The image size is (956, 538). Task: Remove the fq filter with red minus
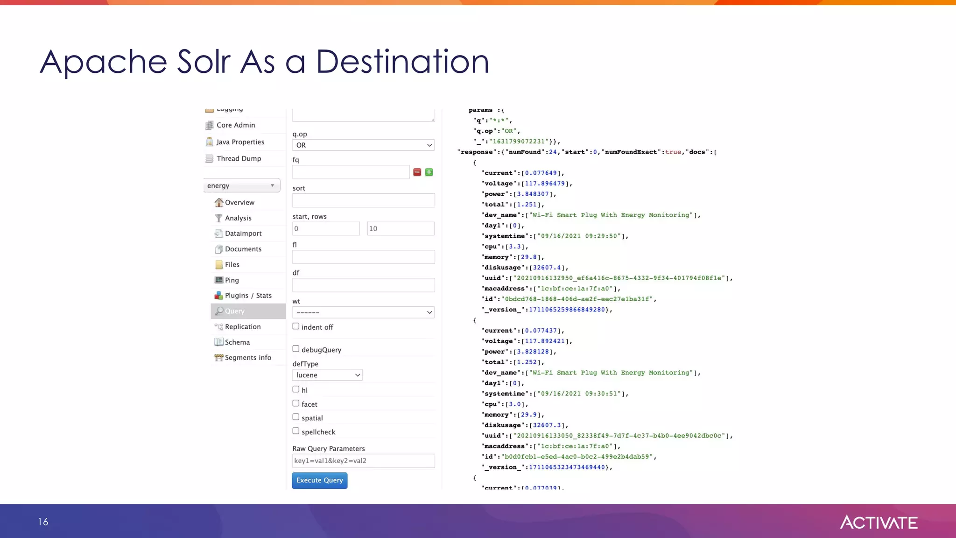tap(417, 172)
